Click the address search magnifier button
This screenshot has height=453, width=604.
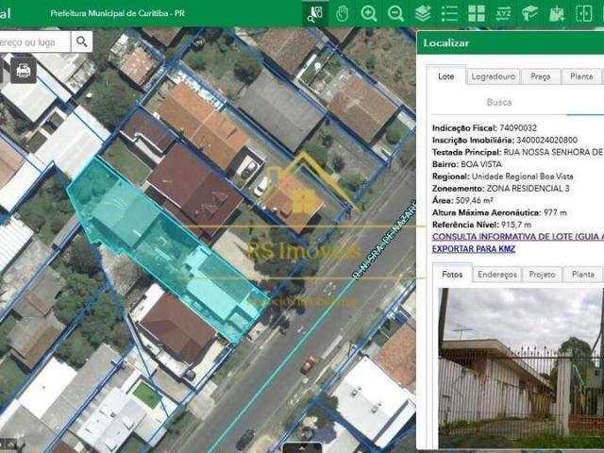click(82, 42)
